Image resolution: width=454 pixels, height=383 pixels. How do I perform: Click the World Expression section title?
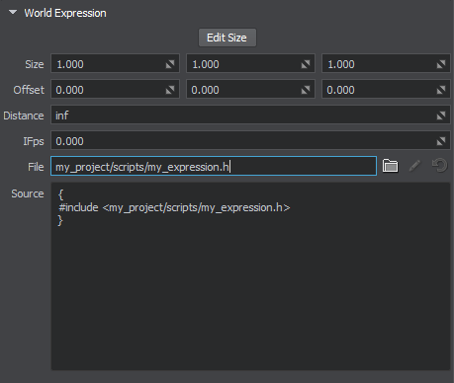point(65,13)
